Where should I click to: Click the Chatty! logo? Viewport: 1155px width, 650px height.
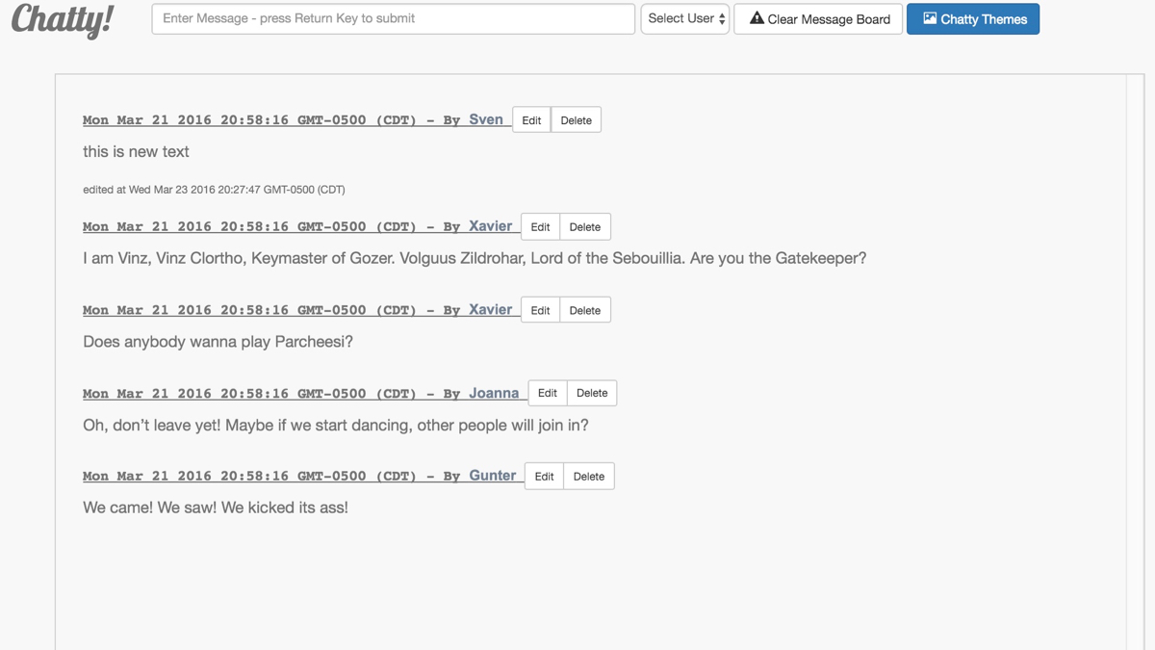(x=63, y=19)
